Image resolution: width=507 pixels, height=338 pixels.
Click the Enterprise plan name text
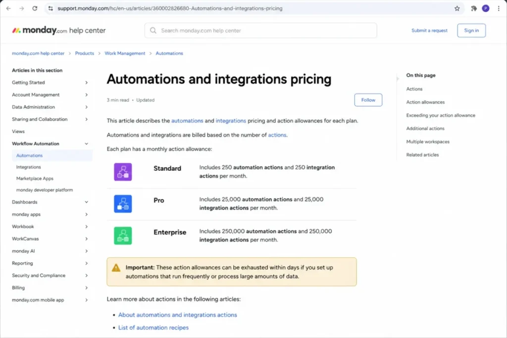point(170,232)
